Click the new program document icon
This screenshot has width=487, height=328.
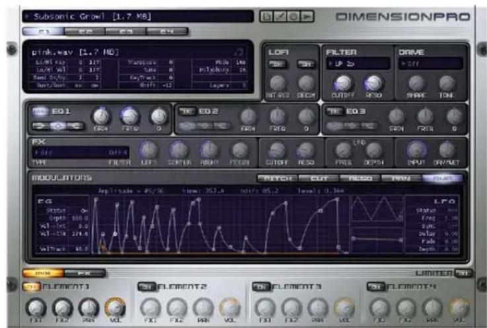[x=266, y=16]
